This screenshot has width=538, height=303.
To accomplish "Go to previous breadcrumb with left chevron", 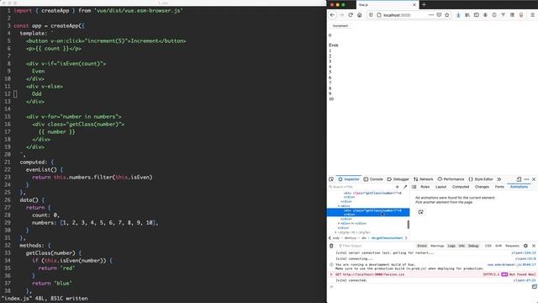I will pyautogui.click(x=330, y=238).
